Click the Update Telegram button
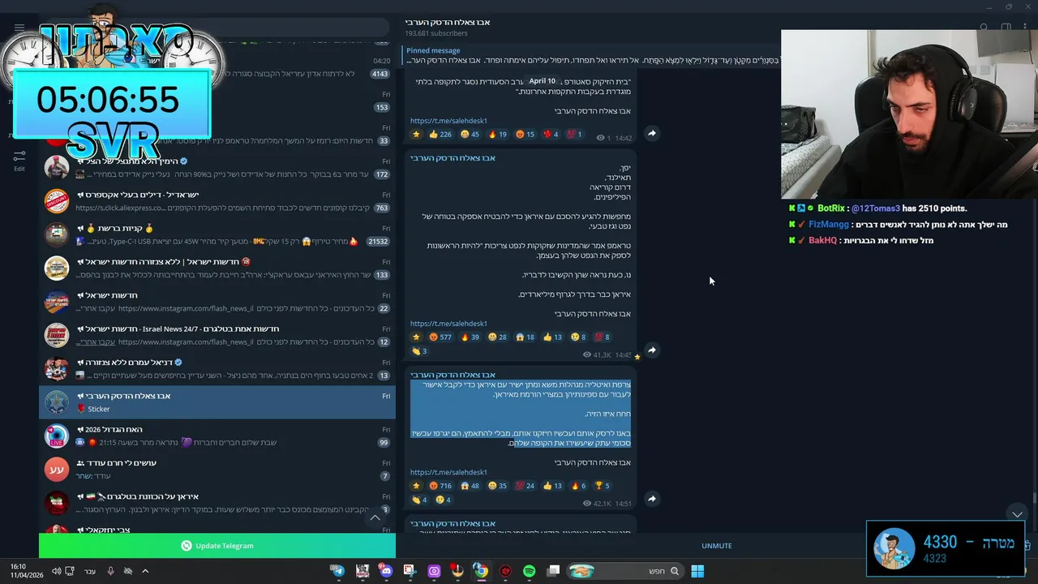The height and width of the screenshot is (584, 1038). click(217, 546)
